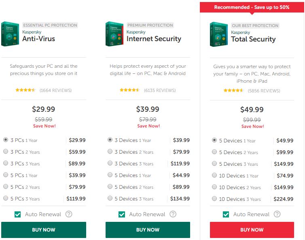Screen dimensions: 305x240
Task: Toggle Auto Renewal checkbox for Anti-Virus
Action: point(17,215)
